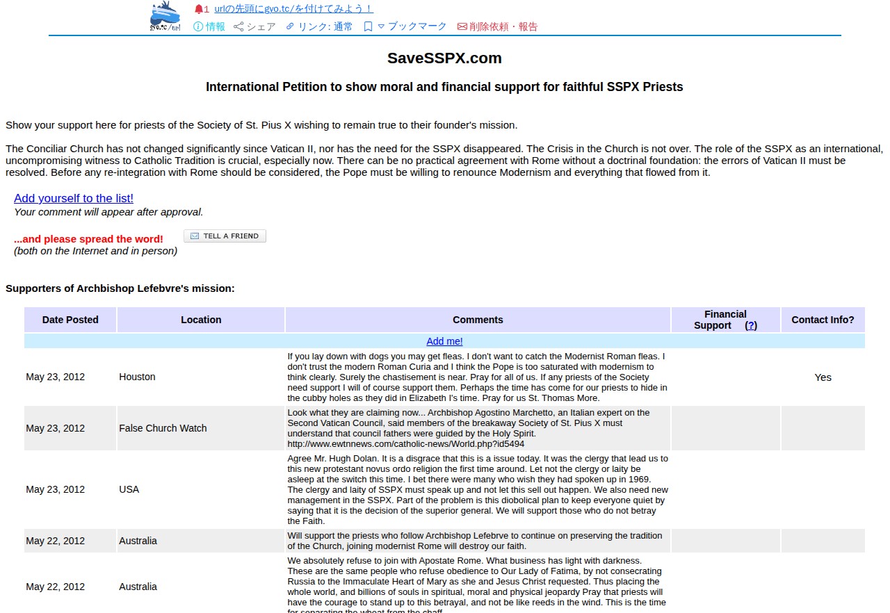Click the Tell a Friend button
890x613 pixels.
[225, 236]
